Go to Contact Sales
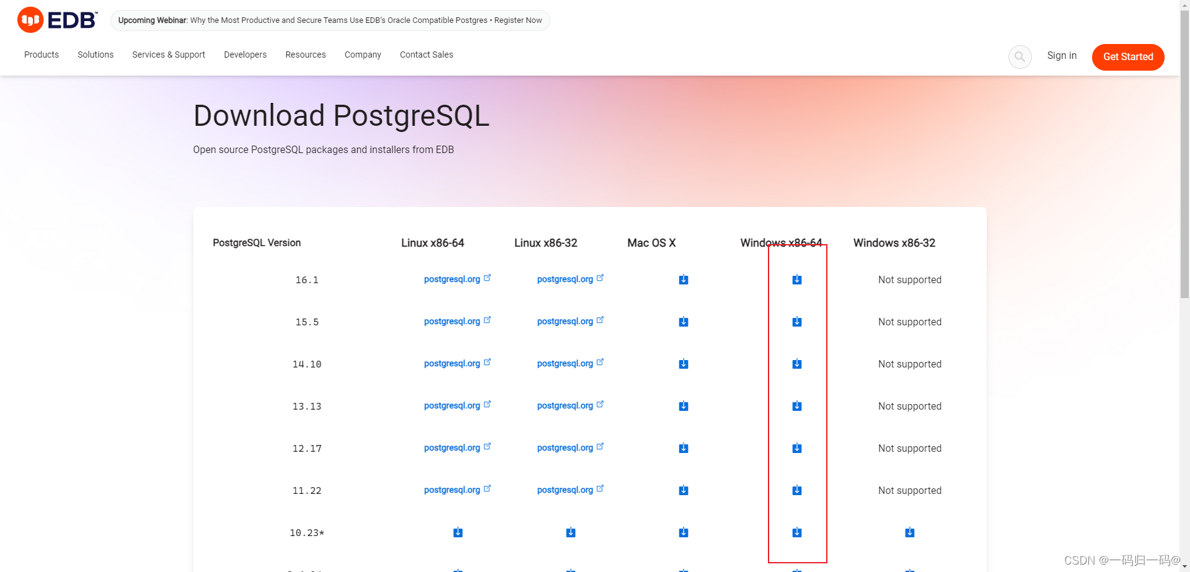1190x572 pixels. [426, 55]
